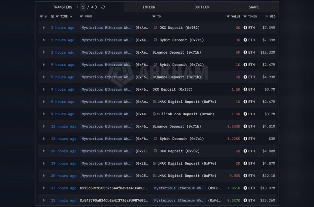Switch to the TRANSFERS tab
Screen dimensions: 314x207
click(62, 7)
